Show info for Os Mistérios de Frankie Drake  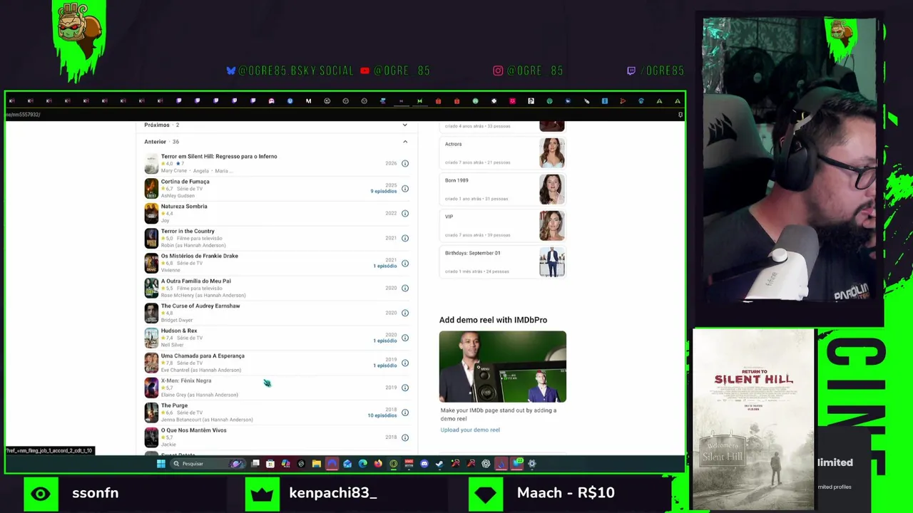[x=405, y=263]
